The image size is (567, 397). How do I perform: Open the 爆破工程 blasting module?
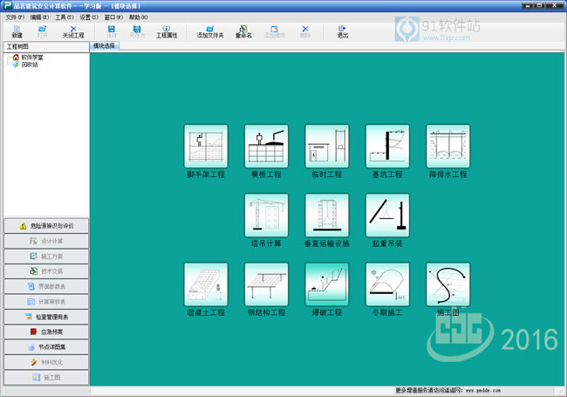tap(326, 284)
